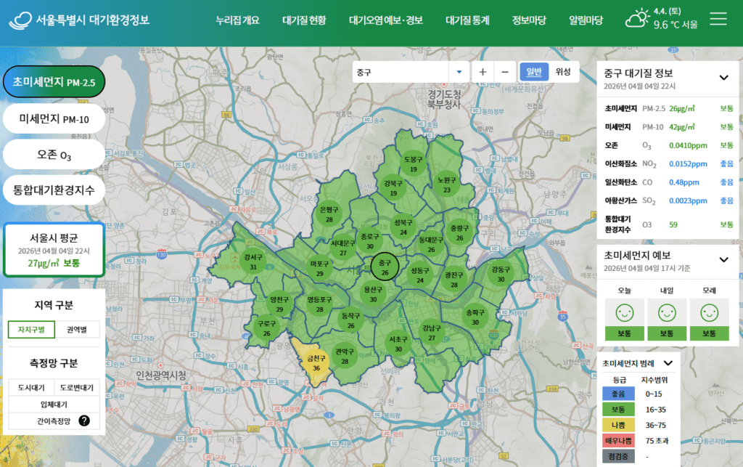This screenshot has height=467, width=743.
Task: Click the 금천구 district marker on map
Action: pyautogui.click(x=316, y=363)
